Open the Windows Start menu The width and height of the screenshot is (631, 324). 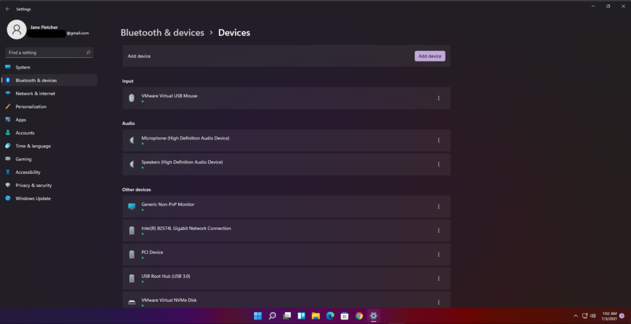click(258, 316)
